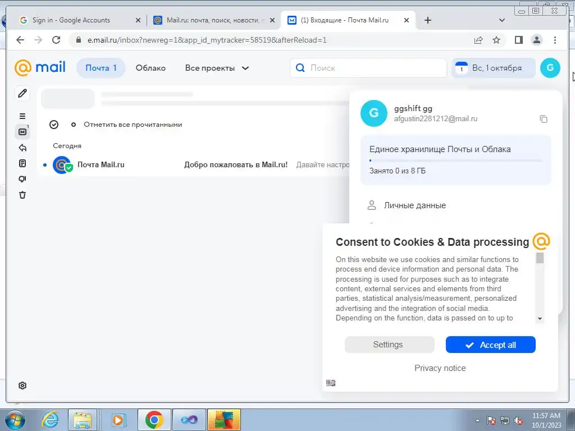The height and width of the screenshot is (431, 575).
Task: Click Отметить все прочитанными
Action: point(133,125)
